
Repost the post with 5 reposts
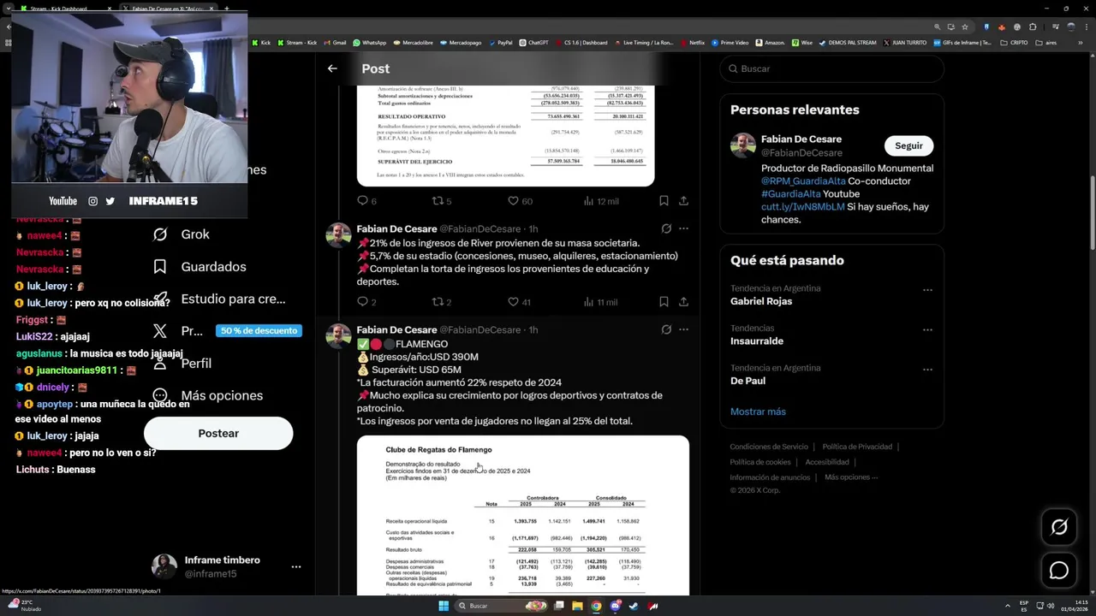point(441,201)
